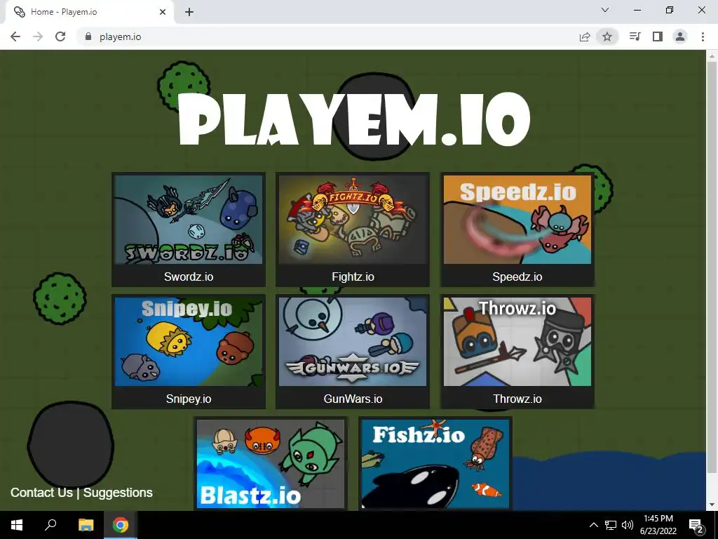Show hidden system tray icons

[x=593, y=525]
